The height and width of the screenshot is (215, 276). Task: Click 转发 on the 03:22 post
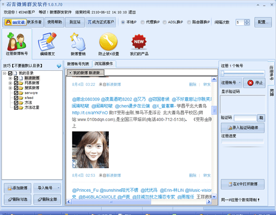[x=207, y=84]
